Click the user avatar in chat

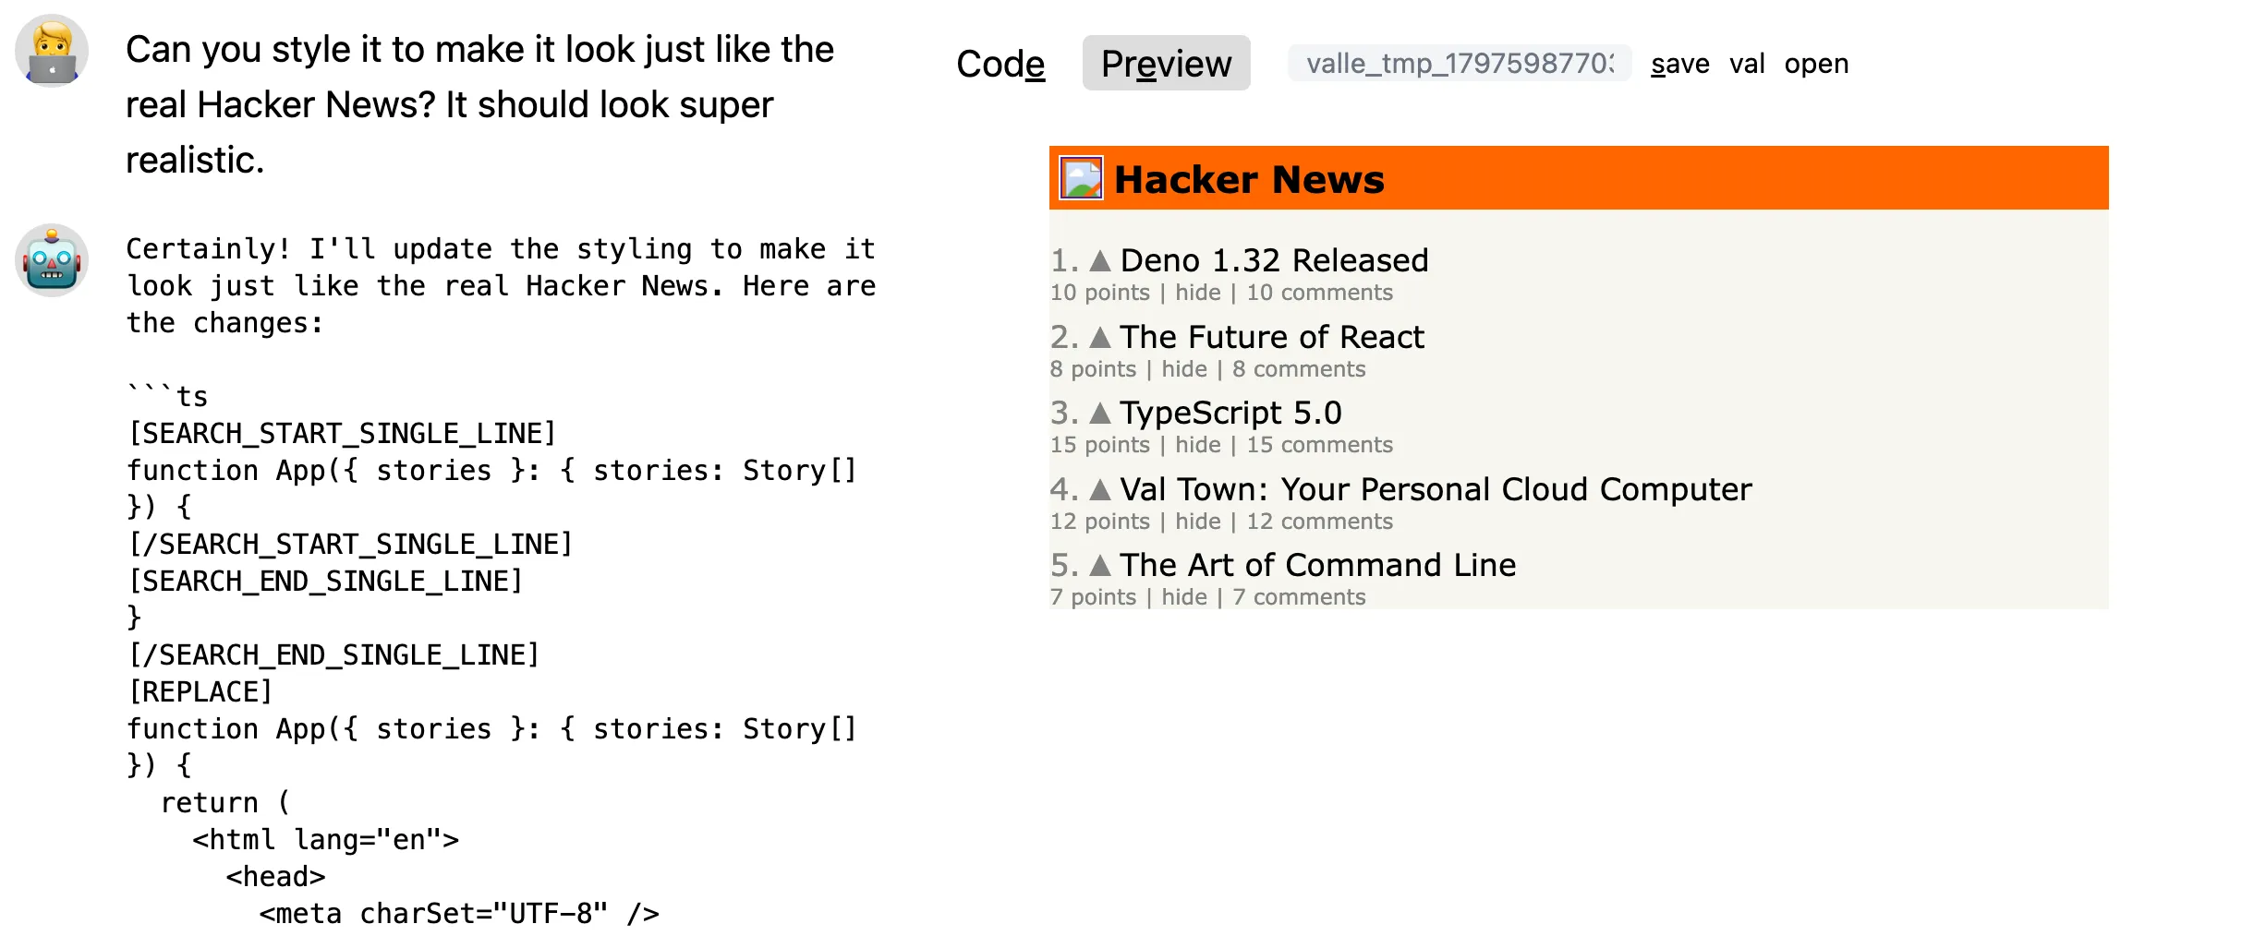click(x=52, y=51)
